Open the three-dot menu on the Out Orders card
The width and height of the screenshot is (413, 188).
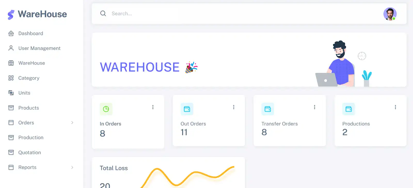(x=234, y=107)
